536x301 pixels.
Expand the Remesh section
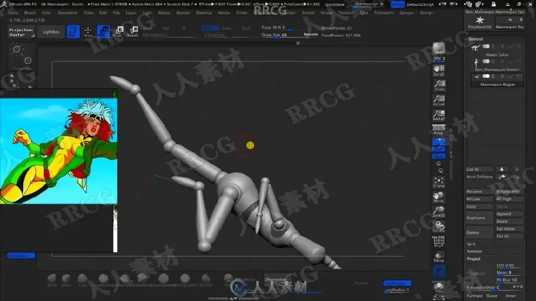tap(474, 252)
